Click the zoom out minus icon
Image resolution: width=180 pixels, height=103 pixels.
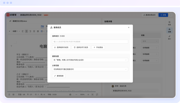click(x=76, y=95)
